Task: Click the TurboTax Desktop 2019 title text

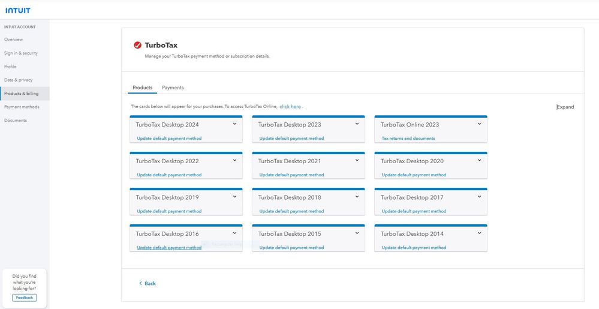Action: 167,198
